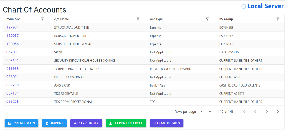Open filter for Main A/c column
The height and width of the screenshot is (133, 286).
(x=42, y=19)
